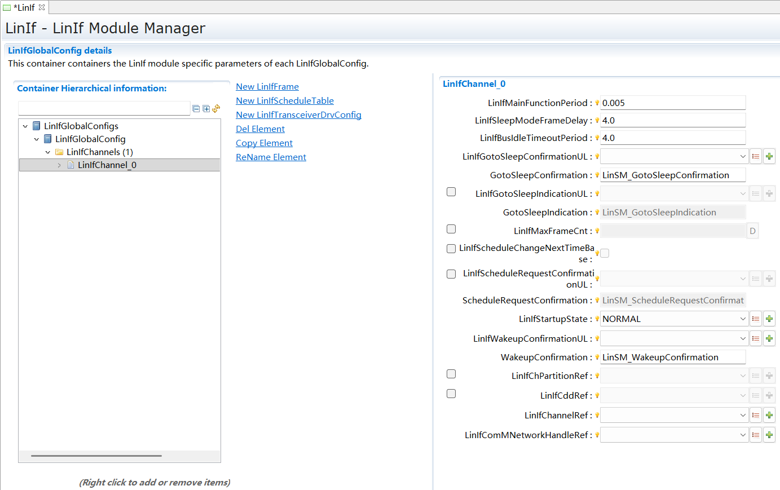Open list icon beside LinIfStartupState
780x490 pixels.
[x=756, y=319]
